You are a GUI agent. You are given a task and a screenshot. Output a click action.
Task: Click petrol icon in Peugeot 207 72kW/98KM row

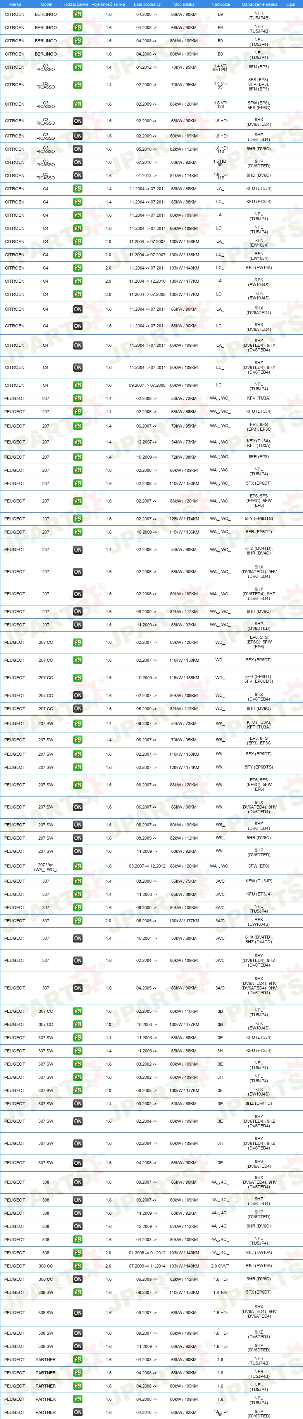77,457
